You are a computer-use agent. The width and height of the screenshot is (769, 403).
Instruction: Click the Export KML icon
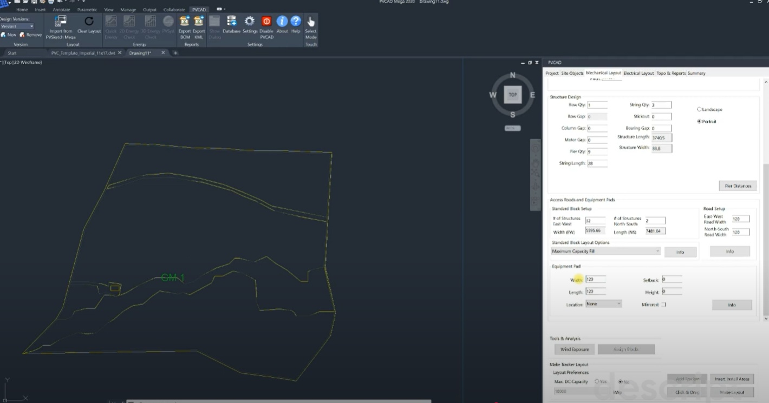coord(199,22)
